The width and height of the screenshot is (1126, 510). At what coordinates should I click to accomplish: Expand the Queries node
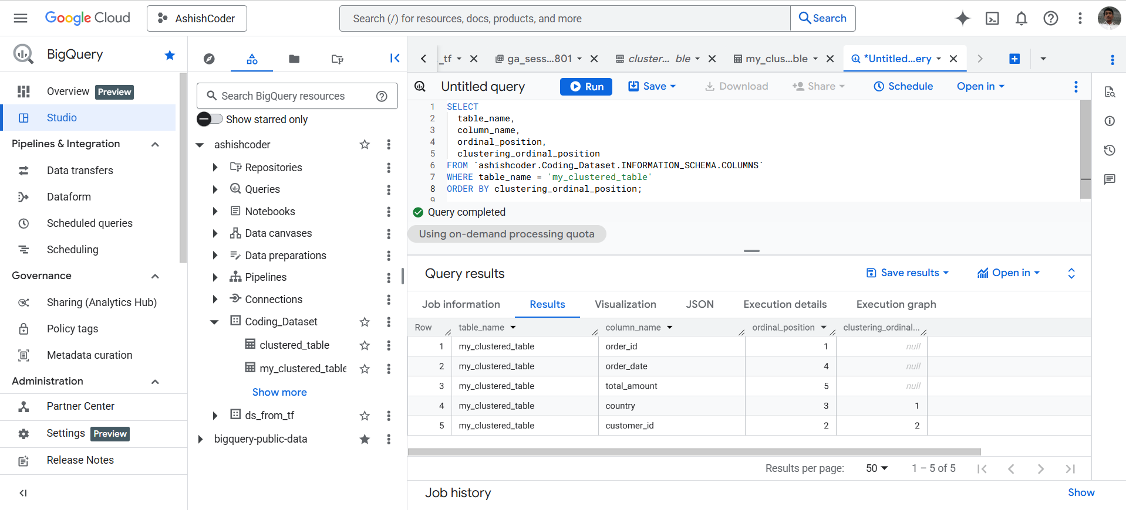pyautogui.click(x=215, y=189)
